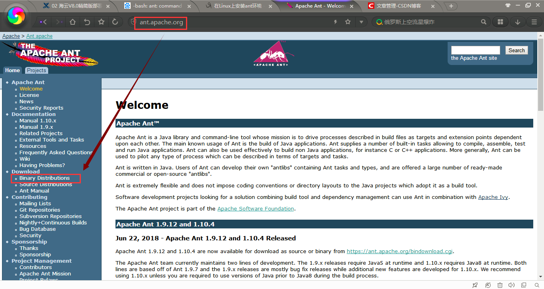
Task: Open the address bar dropdown arrow
Action: coord(361,22)
